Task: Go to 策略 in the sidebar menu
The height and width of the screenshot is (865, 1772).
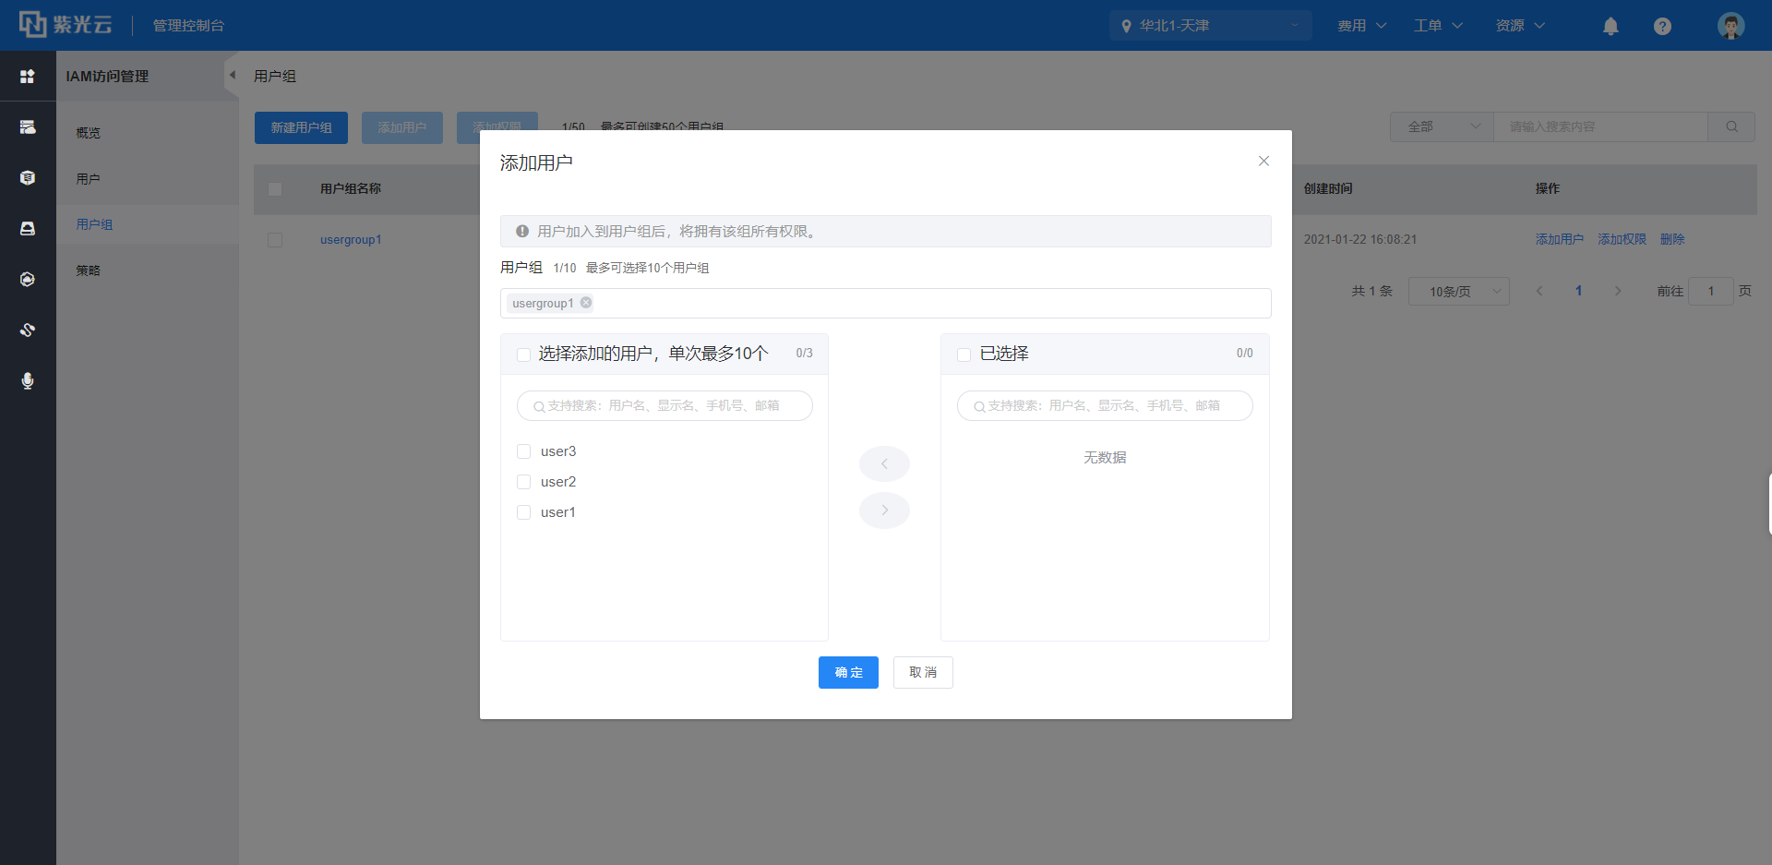Action: coord(89,270)
